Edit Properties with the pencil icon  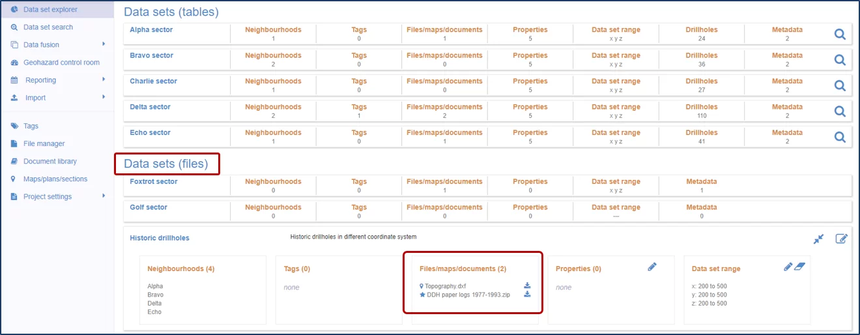click(x=652, y=267)
